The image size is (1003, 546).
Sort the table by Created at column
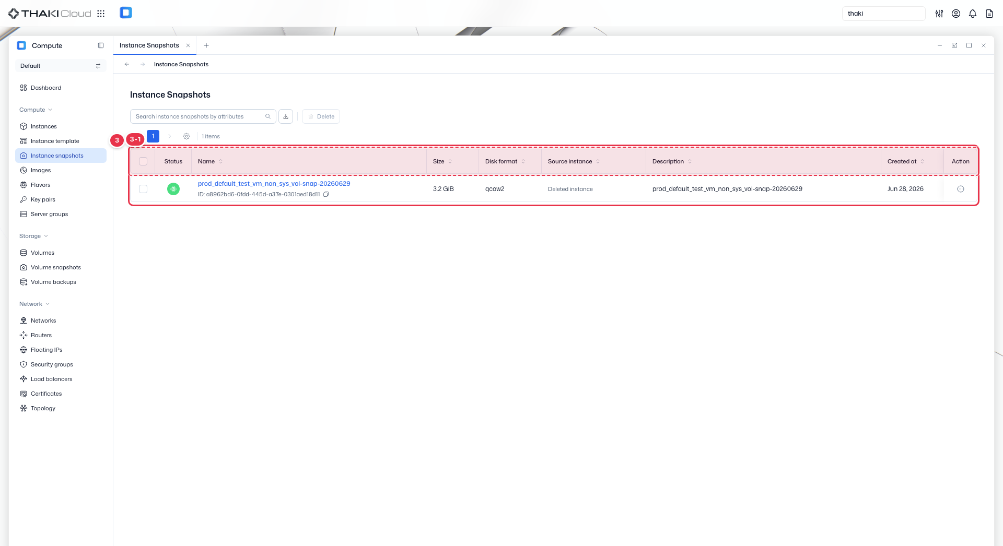906,161
